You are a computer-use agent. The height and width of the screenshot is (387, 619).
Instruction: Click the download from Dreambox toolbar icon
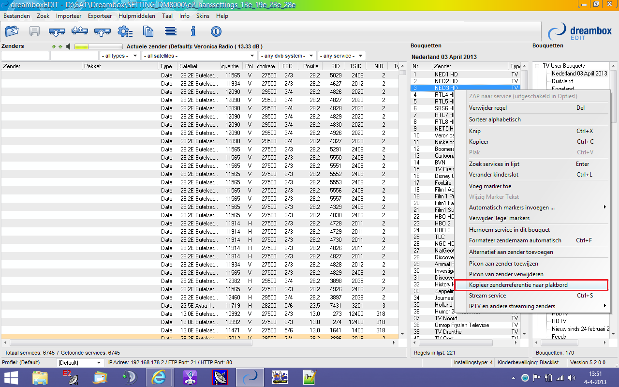pyautogui.click(x=57, y=32)
